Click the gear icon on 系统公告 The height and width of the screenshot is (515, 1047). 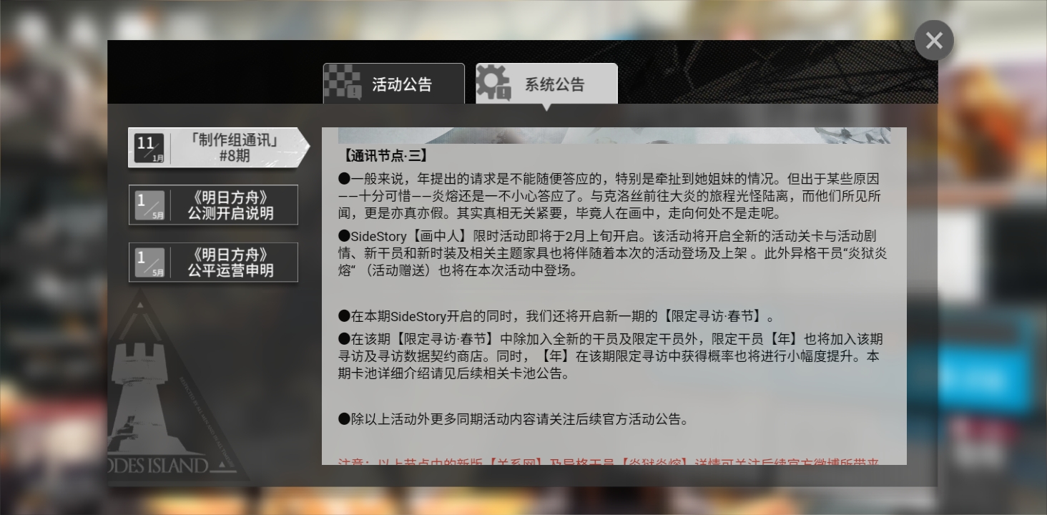tap(493, 82)
